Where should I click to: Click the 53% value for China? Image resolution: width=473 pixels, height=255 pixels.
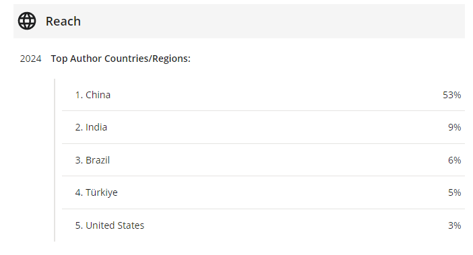pyautogui.click(x=451, y=95)
